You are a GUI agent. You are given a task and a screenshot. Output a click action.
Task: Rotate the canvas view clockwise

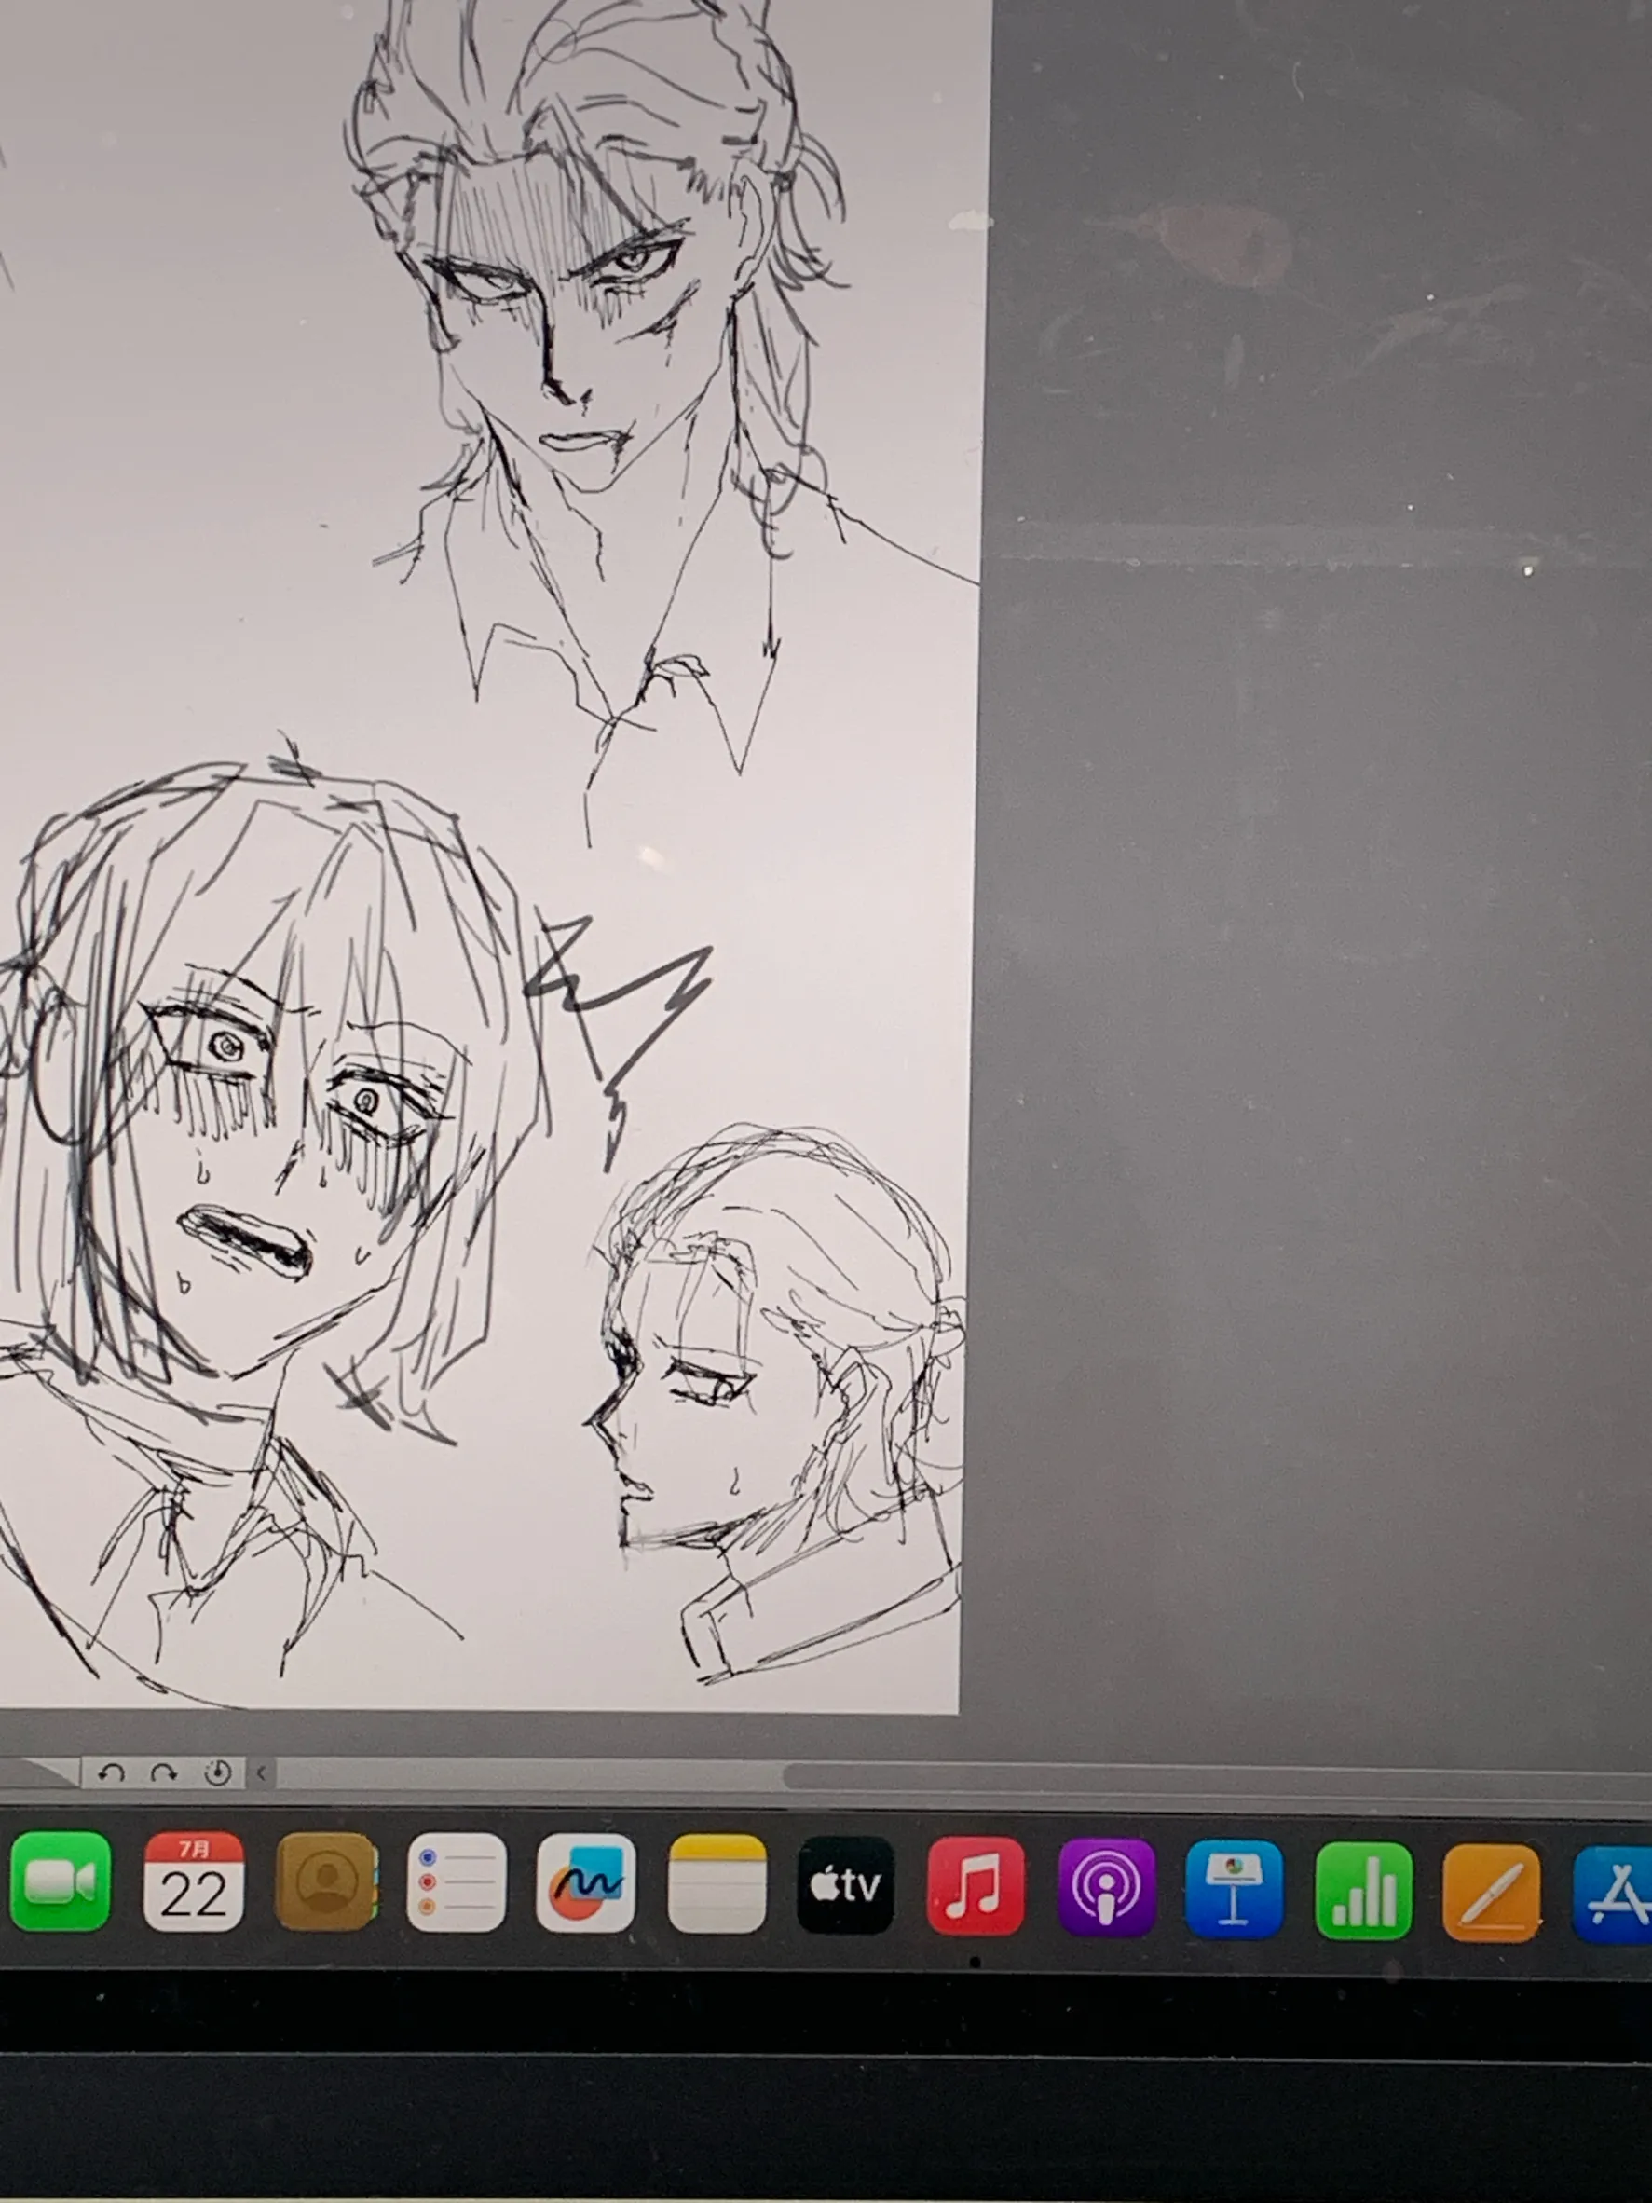163,1772
